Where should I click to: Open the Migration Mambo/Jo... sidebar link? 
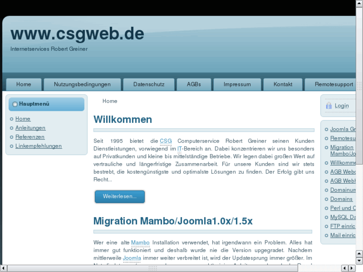(x=343, y=150)
